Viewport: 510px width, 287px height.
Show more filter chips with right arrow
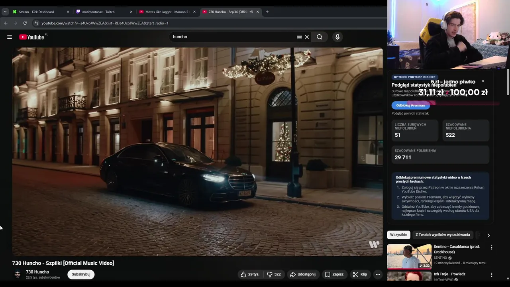488,235
